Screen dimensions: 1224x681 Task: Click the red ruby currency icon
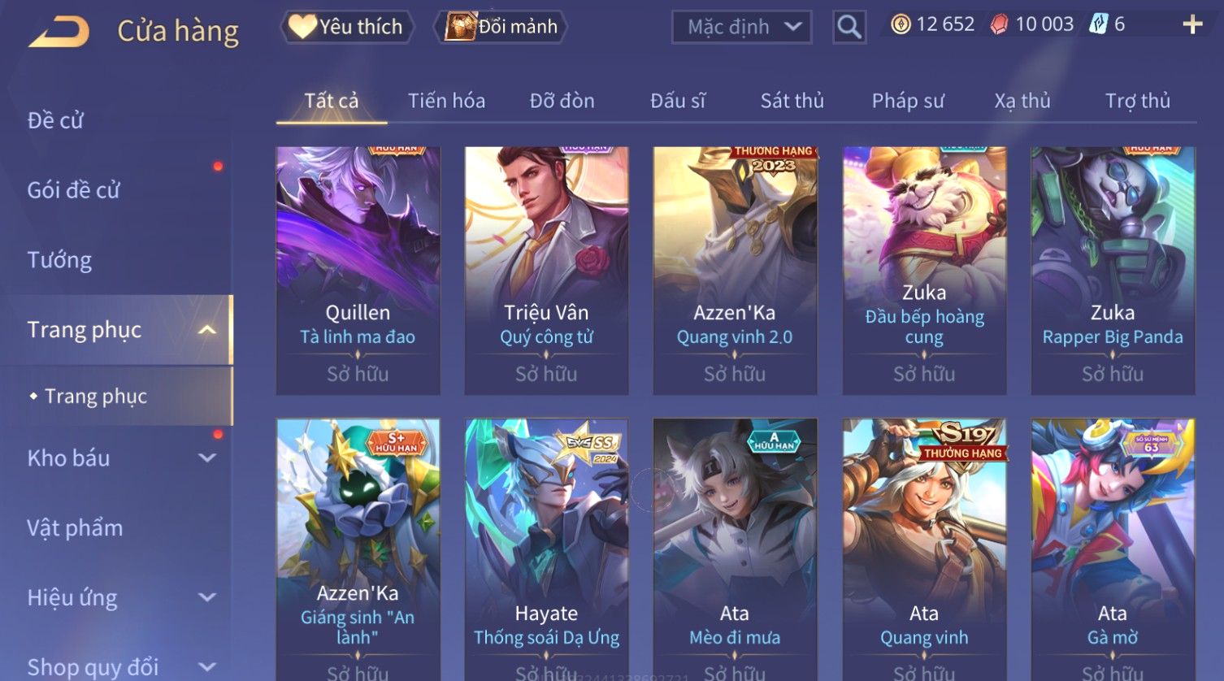[999, 24]
